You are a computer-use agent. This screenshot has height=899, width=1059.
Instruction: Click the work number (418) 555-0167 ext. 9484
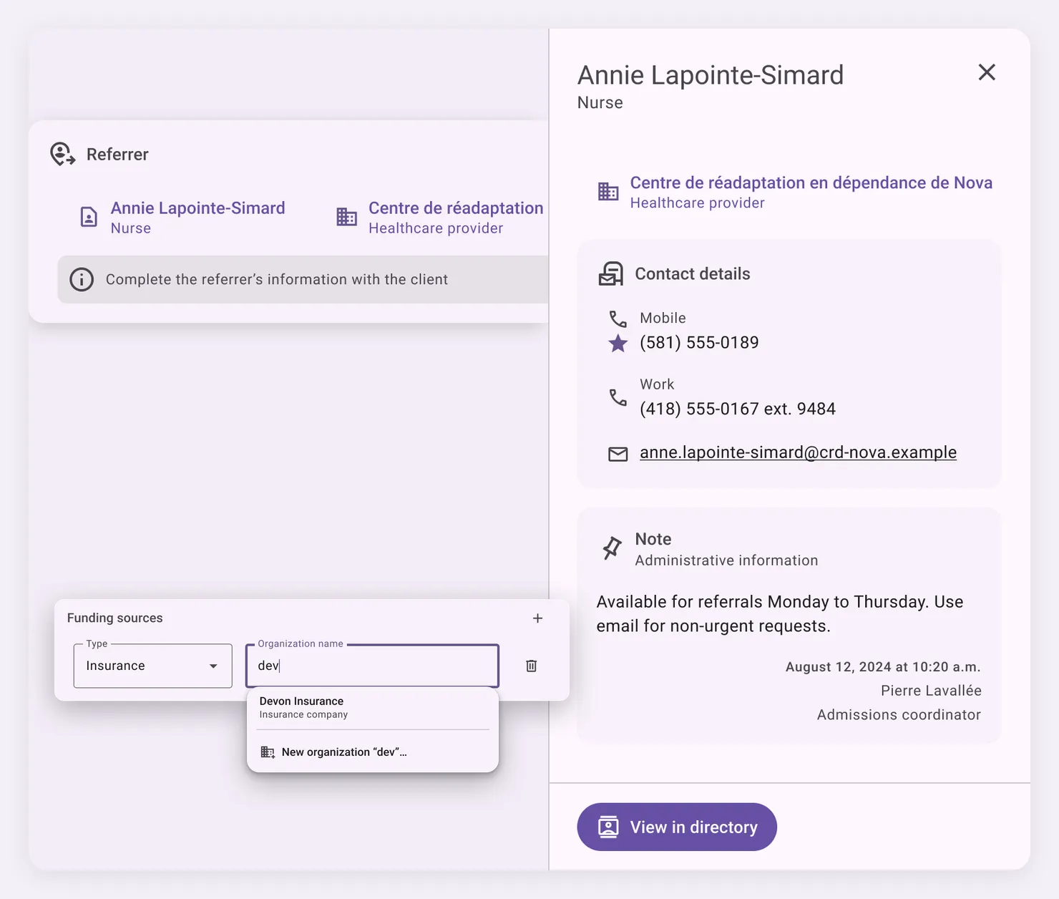(738, 409)
